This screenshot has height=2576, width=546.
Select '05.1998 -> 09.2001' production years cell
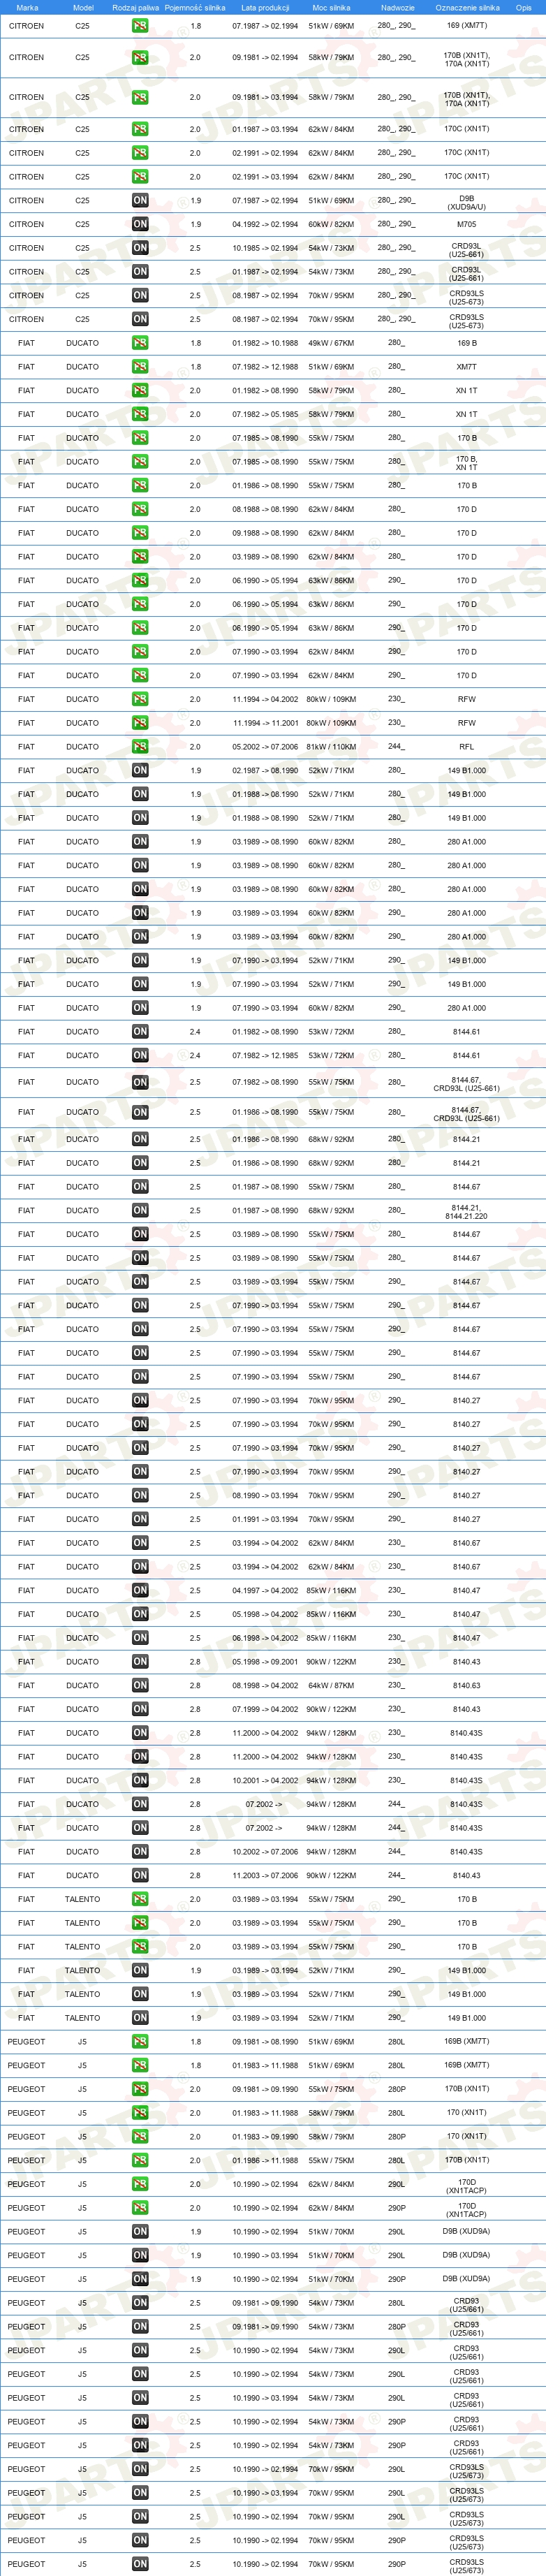click(265, 1662)
